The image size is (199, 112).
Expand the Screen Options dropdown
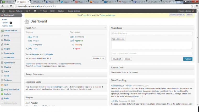tap(177, 15)
